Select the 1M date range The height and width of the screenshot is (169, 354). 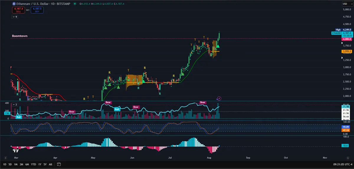pyautogui.click(x=16, y=164)
